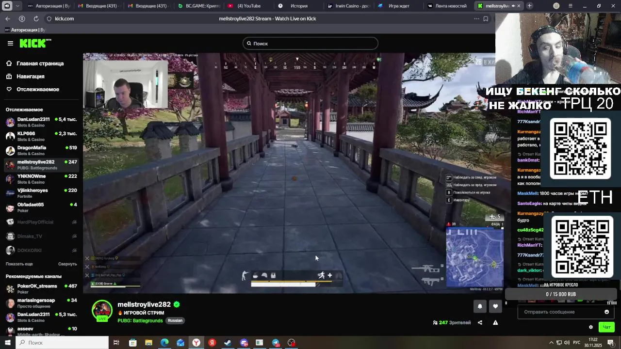621x349 pixels.
Task: Click the 0 / 15 000 RUB goal bar
Action: pyautogui.click(x=561, y=294)
